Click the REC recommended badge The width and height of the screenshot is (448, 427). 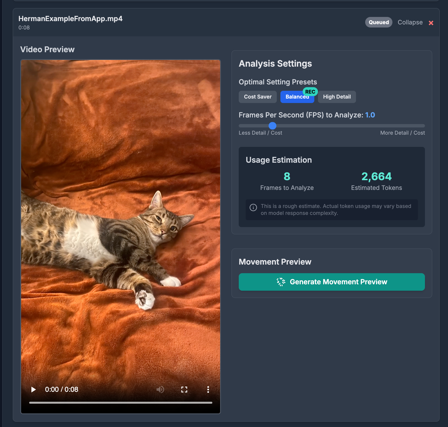coord(310,92)
